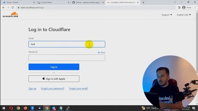The height and width of the screenshot is (111, 198).
Task: Open Chrome three-dot menu
Action: [195, 7]
